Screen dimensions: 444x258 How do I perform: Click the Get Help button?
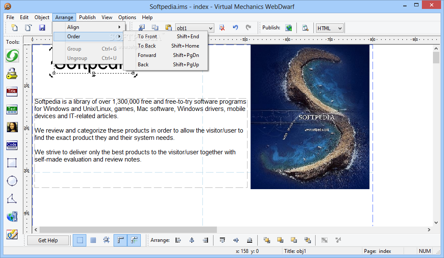48,241
